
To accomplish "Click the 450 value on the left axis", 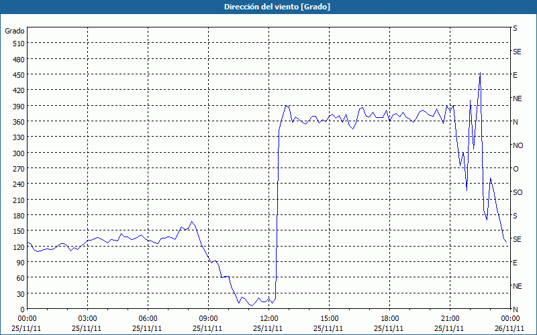I will [x=19, y=75].
